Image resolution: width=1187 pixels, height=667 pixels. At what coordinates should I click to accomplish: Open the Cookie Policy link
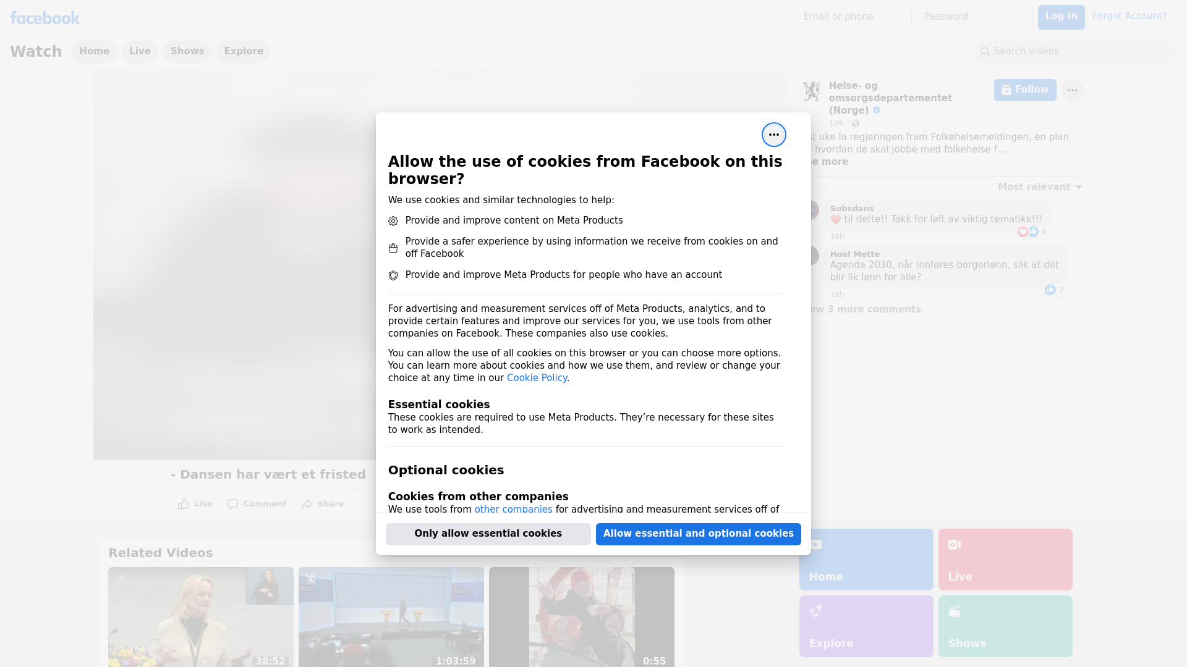tap(537, 378)
